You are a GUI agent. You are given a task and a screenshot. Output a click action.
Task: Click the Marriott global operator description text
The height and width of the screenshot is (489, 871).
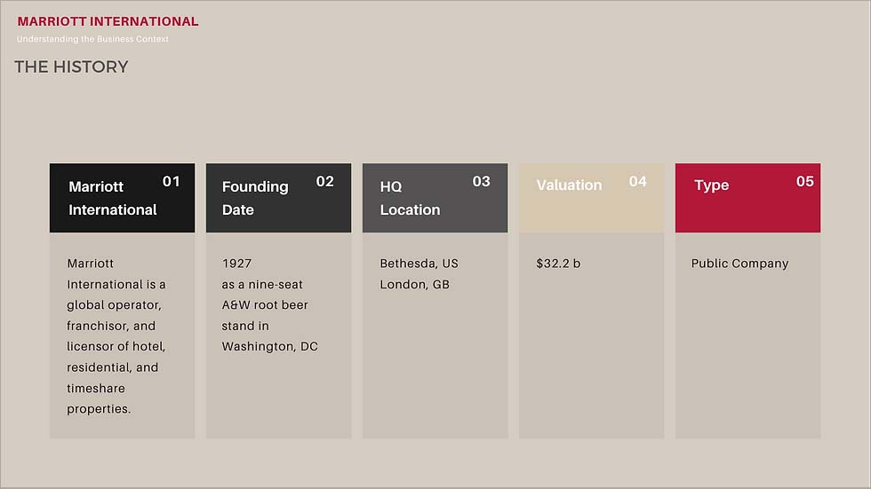[x=116, y=336]
